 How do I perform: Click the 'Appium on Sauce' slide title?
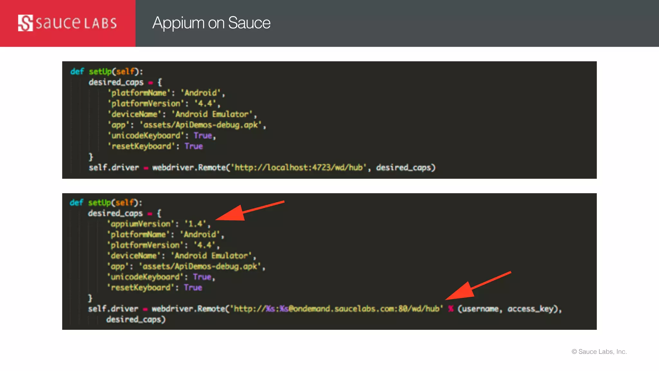[x=211, y=23]
